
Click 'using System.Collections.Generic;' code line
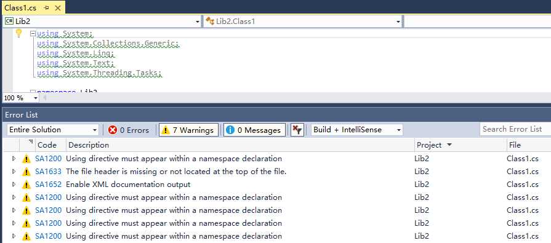pos(108,44)
